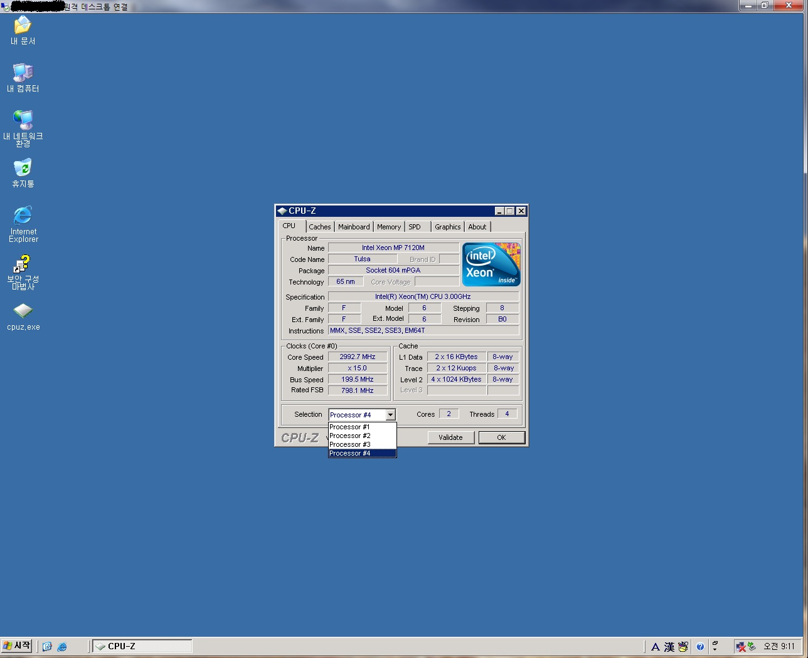The image size is (808, 658).
Task: Select the 내 네트워크 환경 desktop icon
Action: [23, 128]
